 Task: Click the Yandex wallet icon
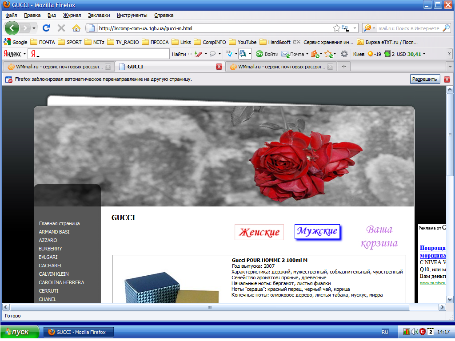click(x=315, y=54)
